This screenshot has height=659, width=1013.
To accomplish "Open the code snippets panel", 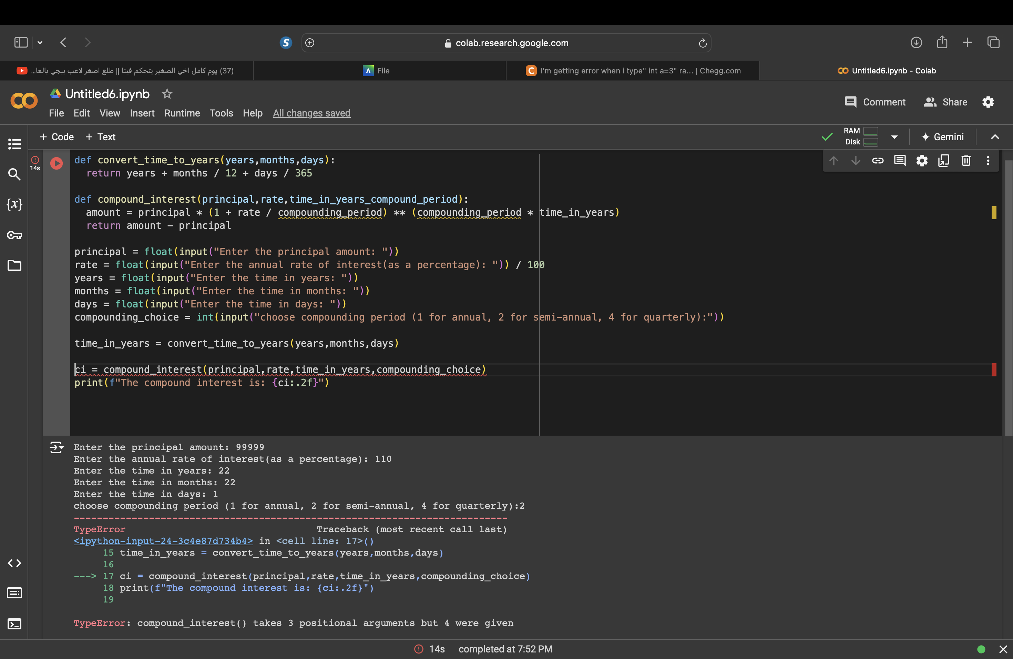I will click(14, 563).
